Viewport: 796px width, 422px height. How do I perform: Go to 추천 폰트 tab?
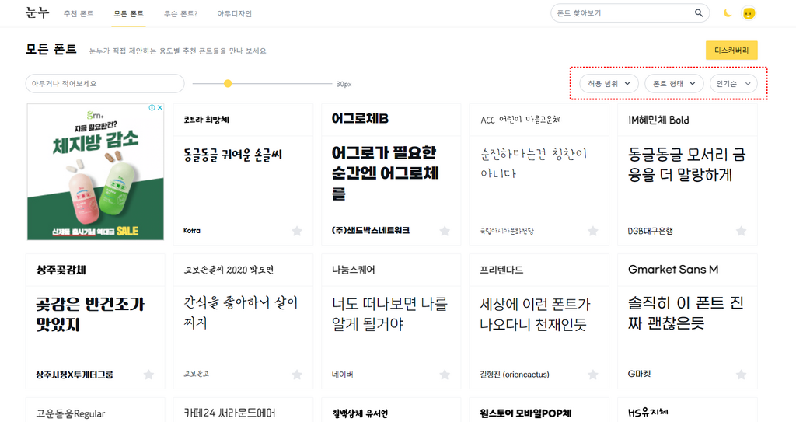79,14
